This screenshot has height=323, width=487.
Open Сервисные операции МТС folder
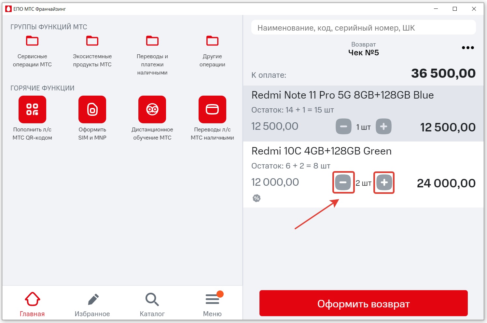click(32, 51)
